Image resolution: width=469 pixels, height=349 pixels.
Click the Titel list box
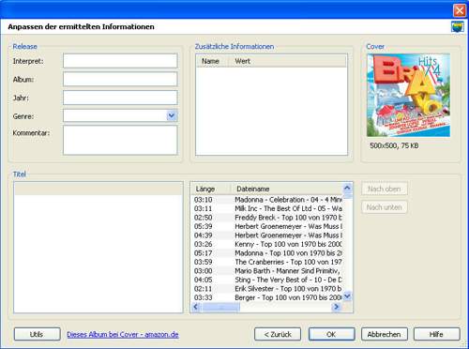98,247
